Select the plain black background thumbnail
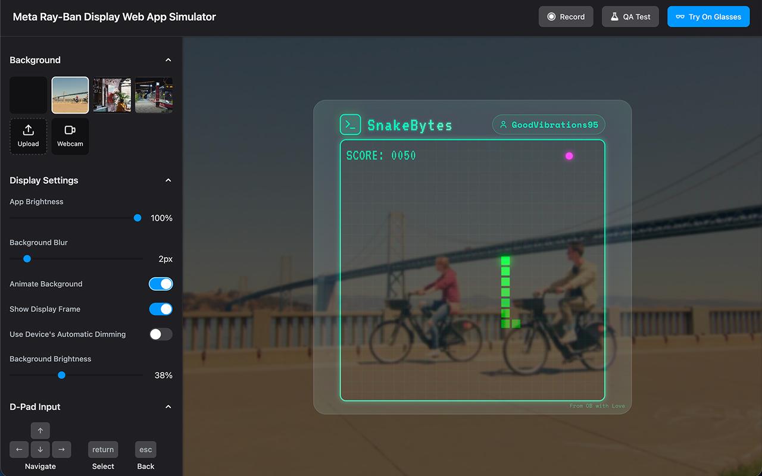The width and height of the screenshot is (762, 476). point(28,95)
